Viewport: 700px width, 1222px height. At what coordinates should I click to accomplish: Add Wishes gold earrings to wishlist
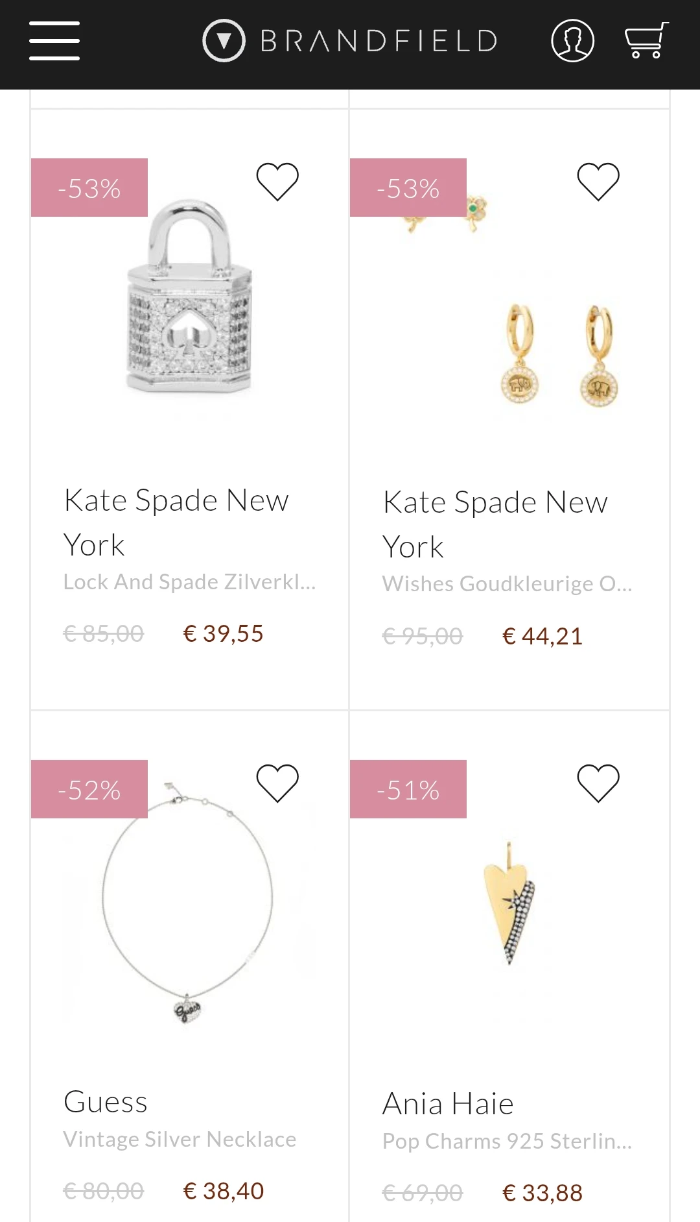point(598,181)
